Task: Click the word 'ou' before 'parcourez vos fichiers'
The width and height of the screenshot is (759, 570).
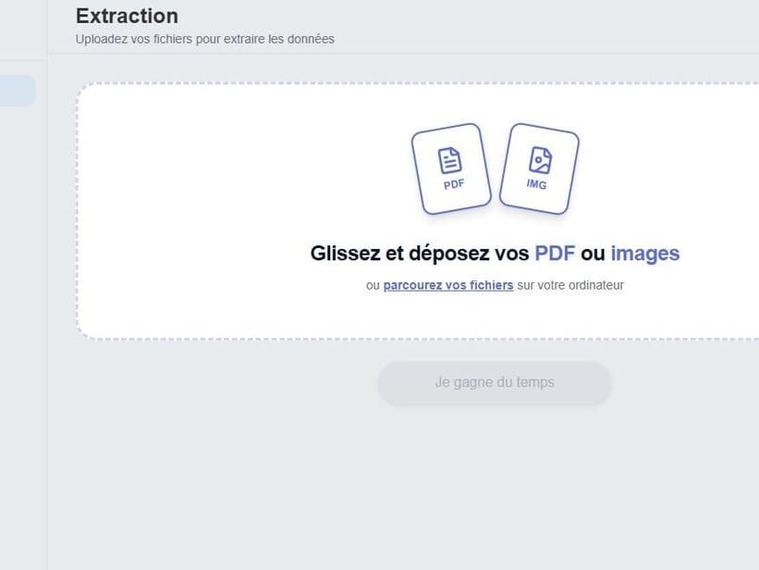Action: pyautogui.click(x=373, y=286)
